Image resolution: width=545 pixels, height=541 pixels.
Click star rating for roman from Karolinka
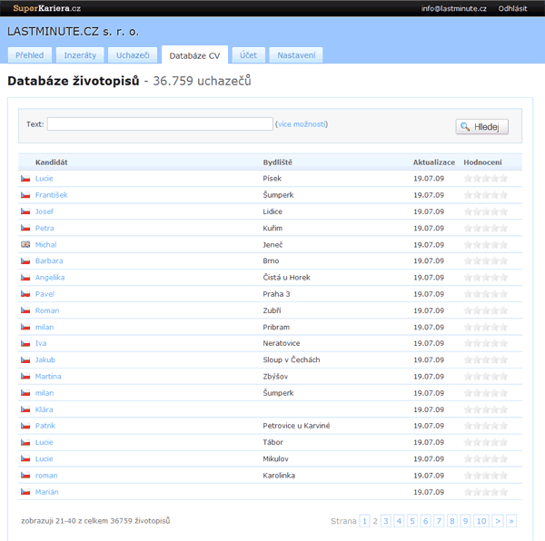coord(486,476)
